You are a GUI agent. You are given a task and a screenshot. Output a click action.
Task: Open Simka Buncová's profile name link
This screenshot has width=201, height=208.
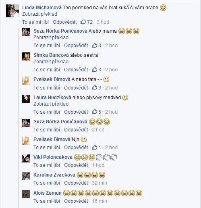pos(51,55)
